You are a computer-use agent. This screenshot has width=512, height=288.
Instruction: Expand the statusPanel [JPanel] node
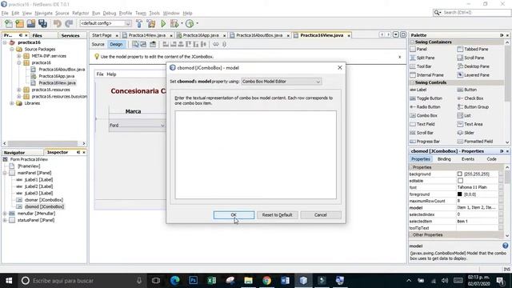[5, 220]
